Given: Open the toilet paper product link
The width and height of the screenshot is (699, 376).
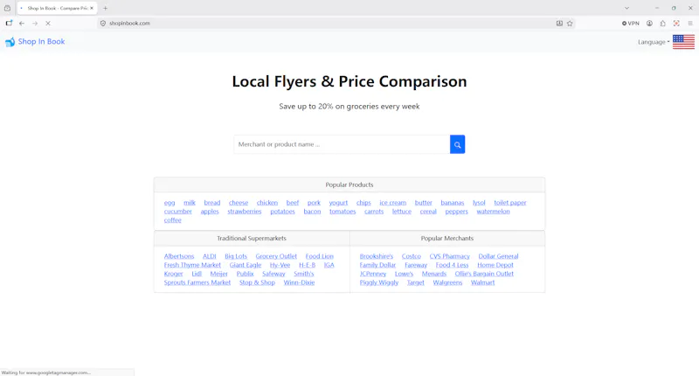Looking at the screenshot, I should (510, 203).
